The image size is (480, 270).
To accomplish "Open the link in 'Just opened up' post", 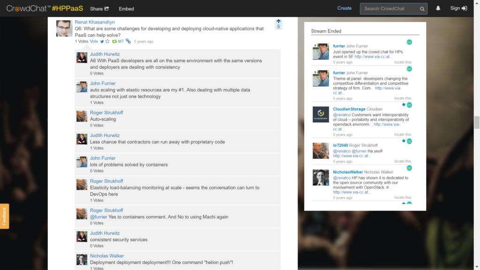I will 374,57.
